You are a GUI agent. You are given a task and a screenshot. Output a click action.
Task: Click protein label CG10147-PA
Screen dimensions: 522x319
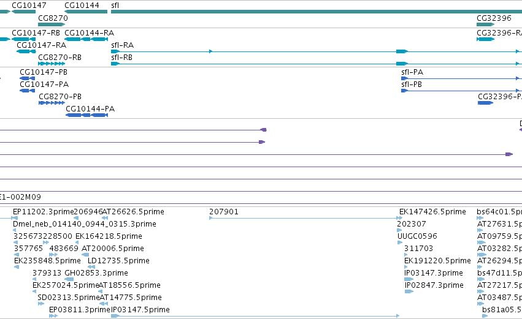[44, 84]
